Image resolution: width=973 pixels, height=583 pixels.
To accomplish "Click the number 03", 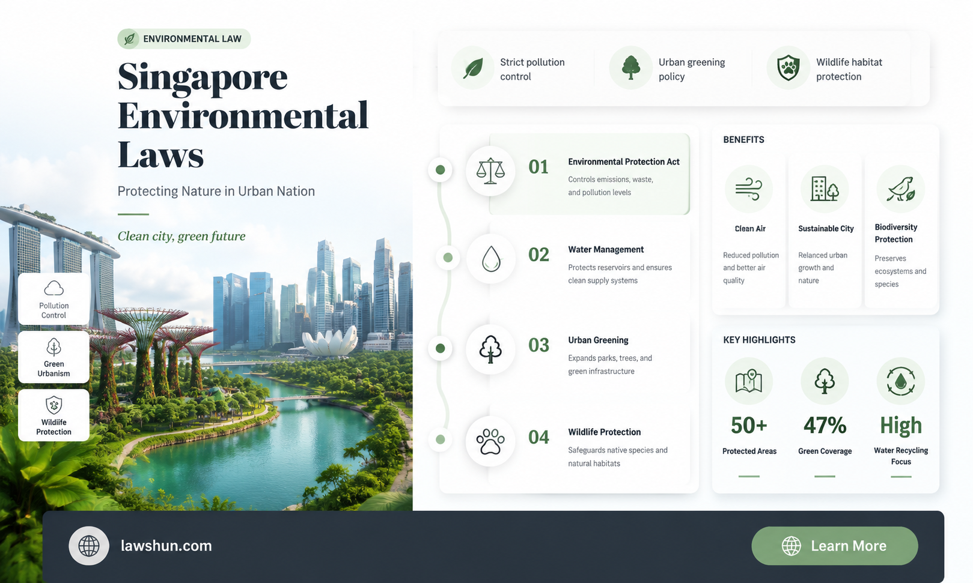I will [539, 345].
